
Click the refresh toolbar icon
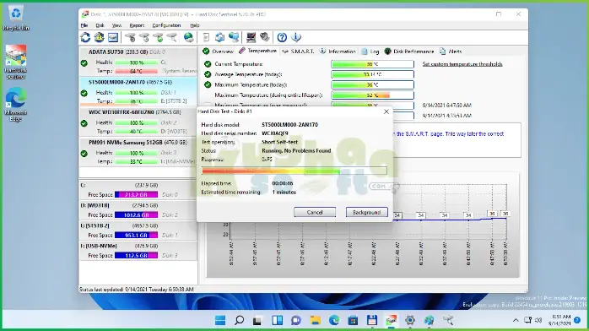point(85,37)
